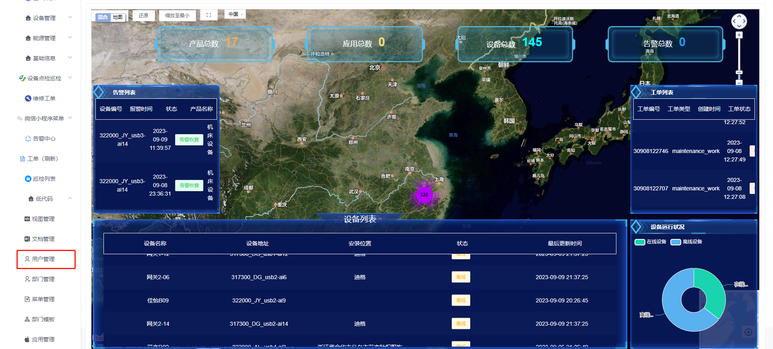The height and width of the screenshot is (349, 773).
Task: Click the 能源管理 menu icon
Action: (28, 38)
